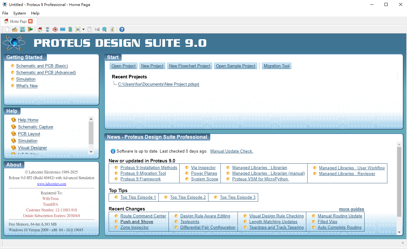Click Help panel scrollbar up arrow

(91, 119)
